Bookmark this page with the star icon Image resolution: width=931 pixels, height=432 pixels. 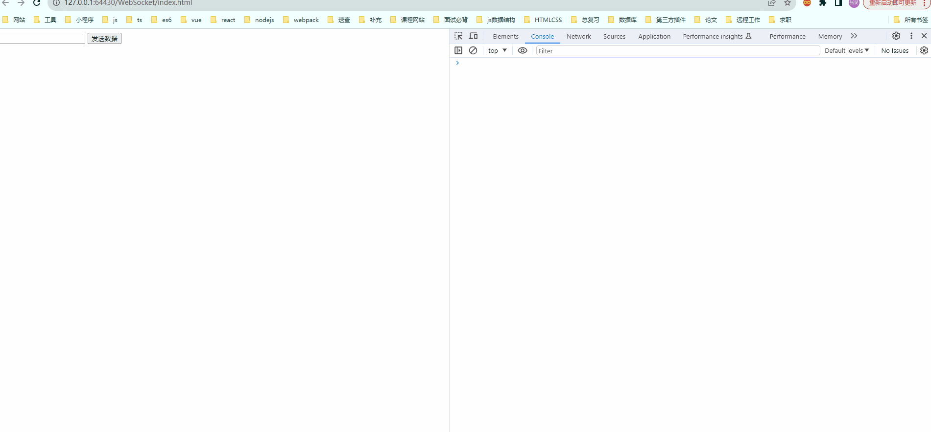click(x=788, y=3)
